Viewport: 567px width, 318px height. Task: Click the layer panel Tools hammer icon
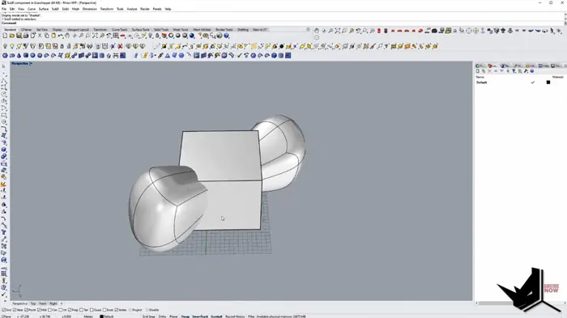526,71
